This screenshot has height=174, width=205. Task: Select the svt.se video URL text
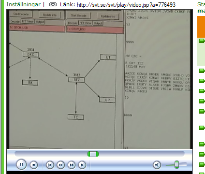click(126, 5)
